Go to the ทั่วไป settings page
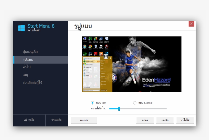This screenshot has width=209, height=140. (x=27, y=67)
